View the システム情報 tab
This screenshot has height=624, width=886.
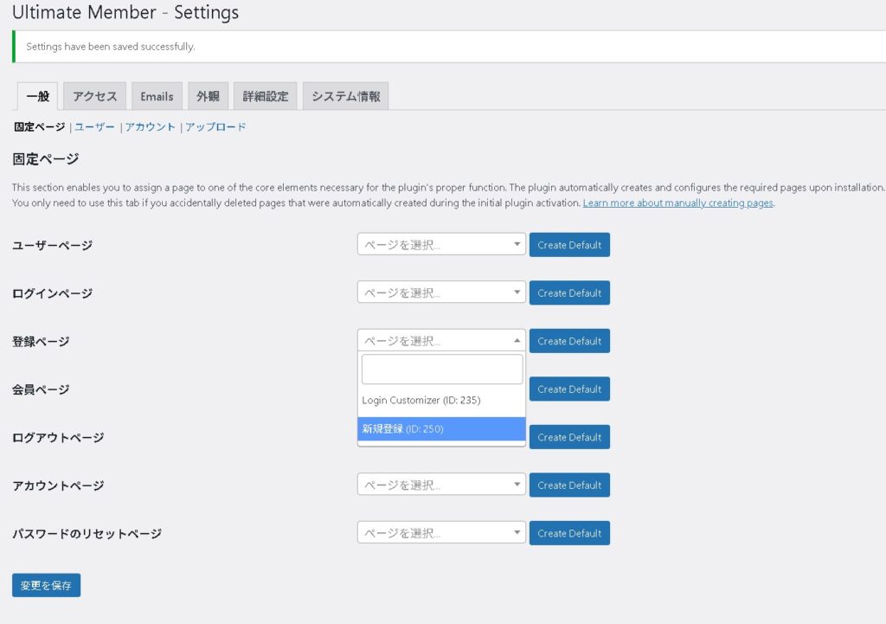coord(345,96)
